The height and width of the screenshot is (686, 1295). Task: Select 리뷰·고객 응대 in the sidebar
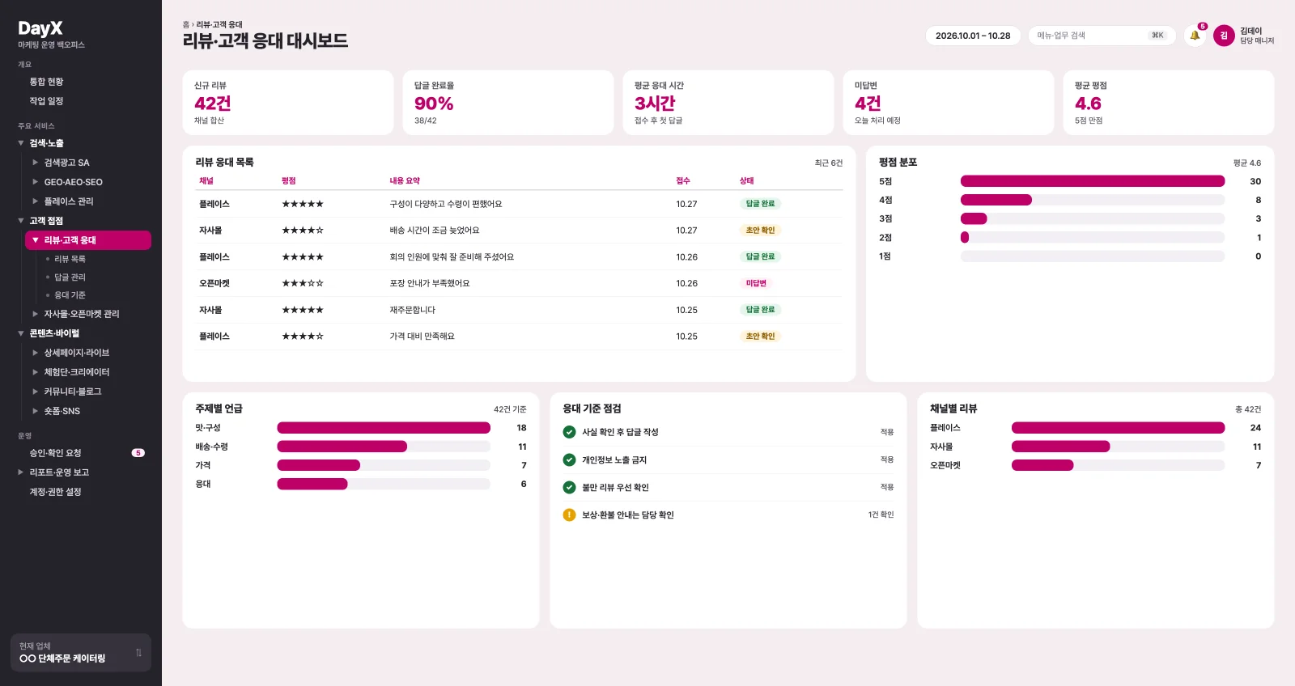[x=87, y=240]
